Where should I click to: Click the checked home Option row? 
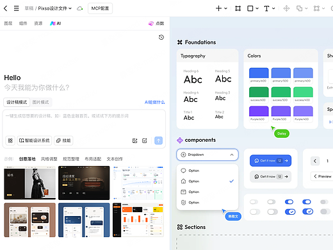click(x=207, y=181)
